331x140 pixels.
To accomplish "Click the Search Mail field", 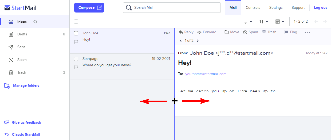I will (x=172, y=8).
